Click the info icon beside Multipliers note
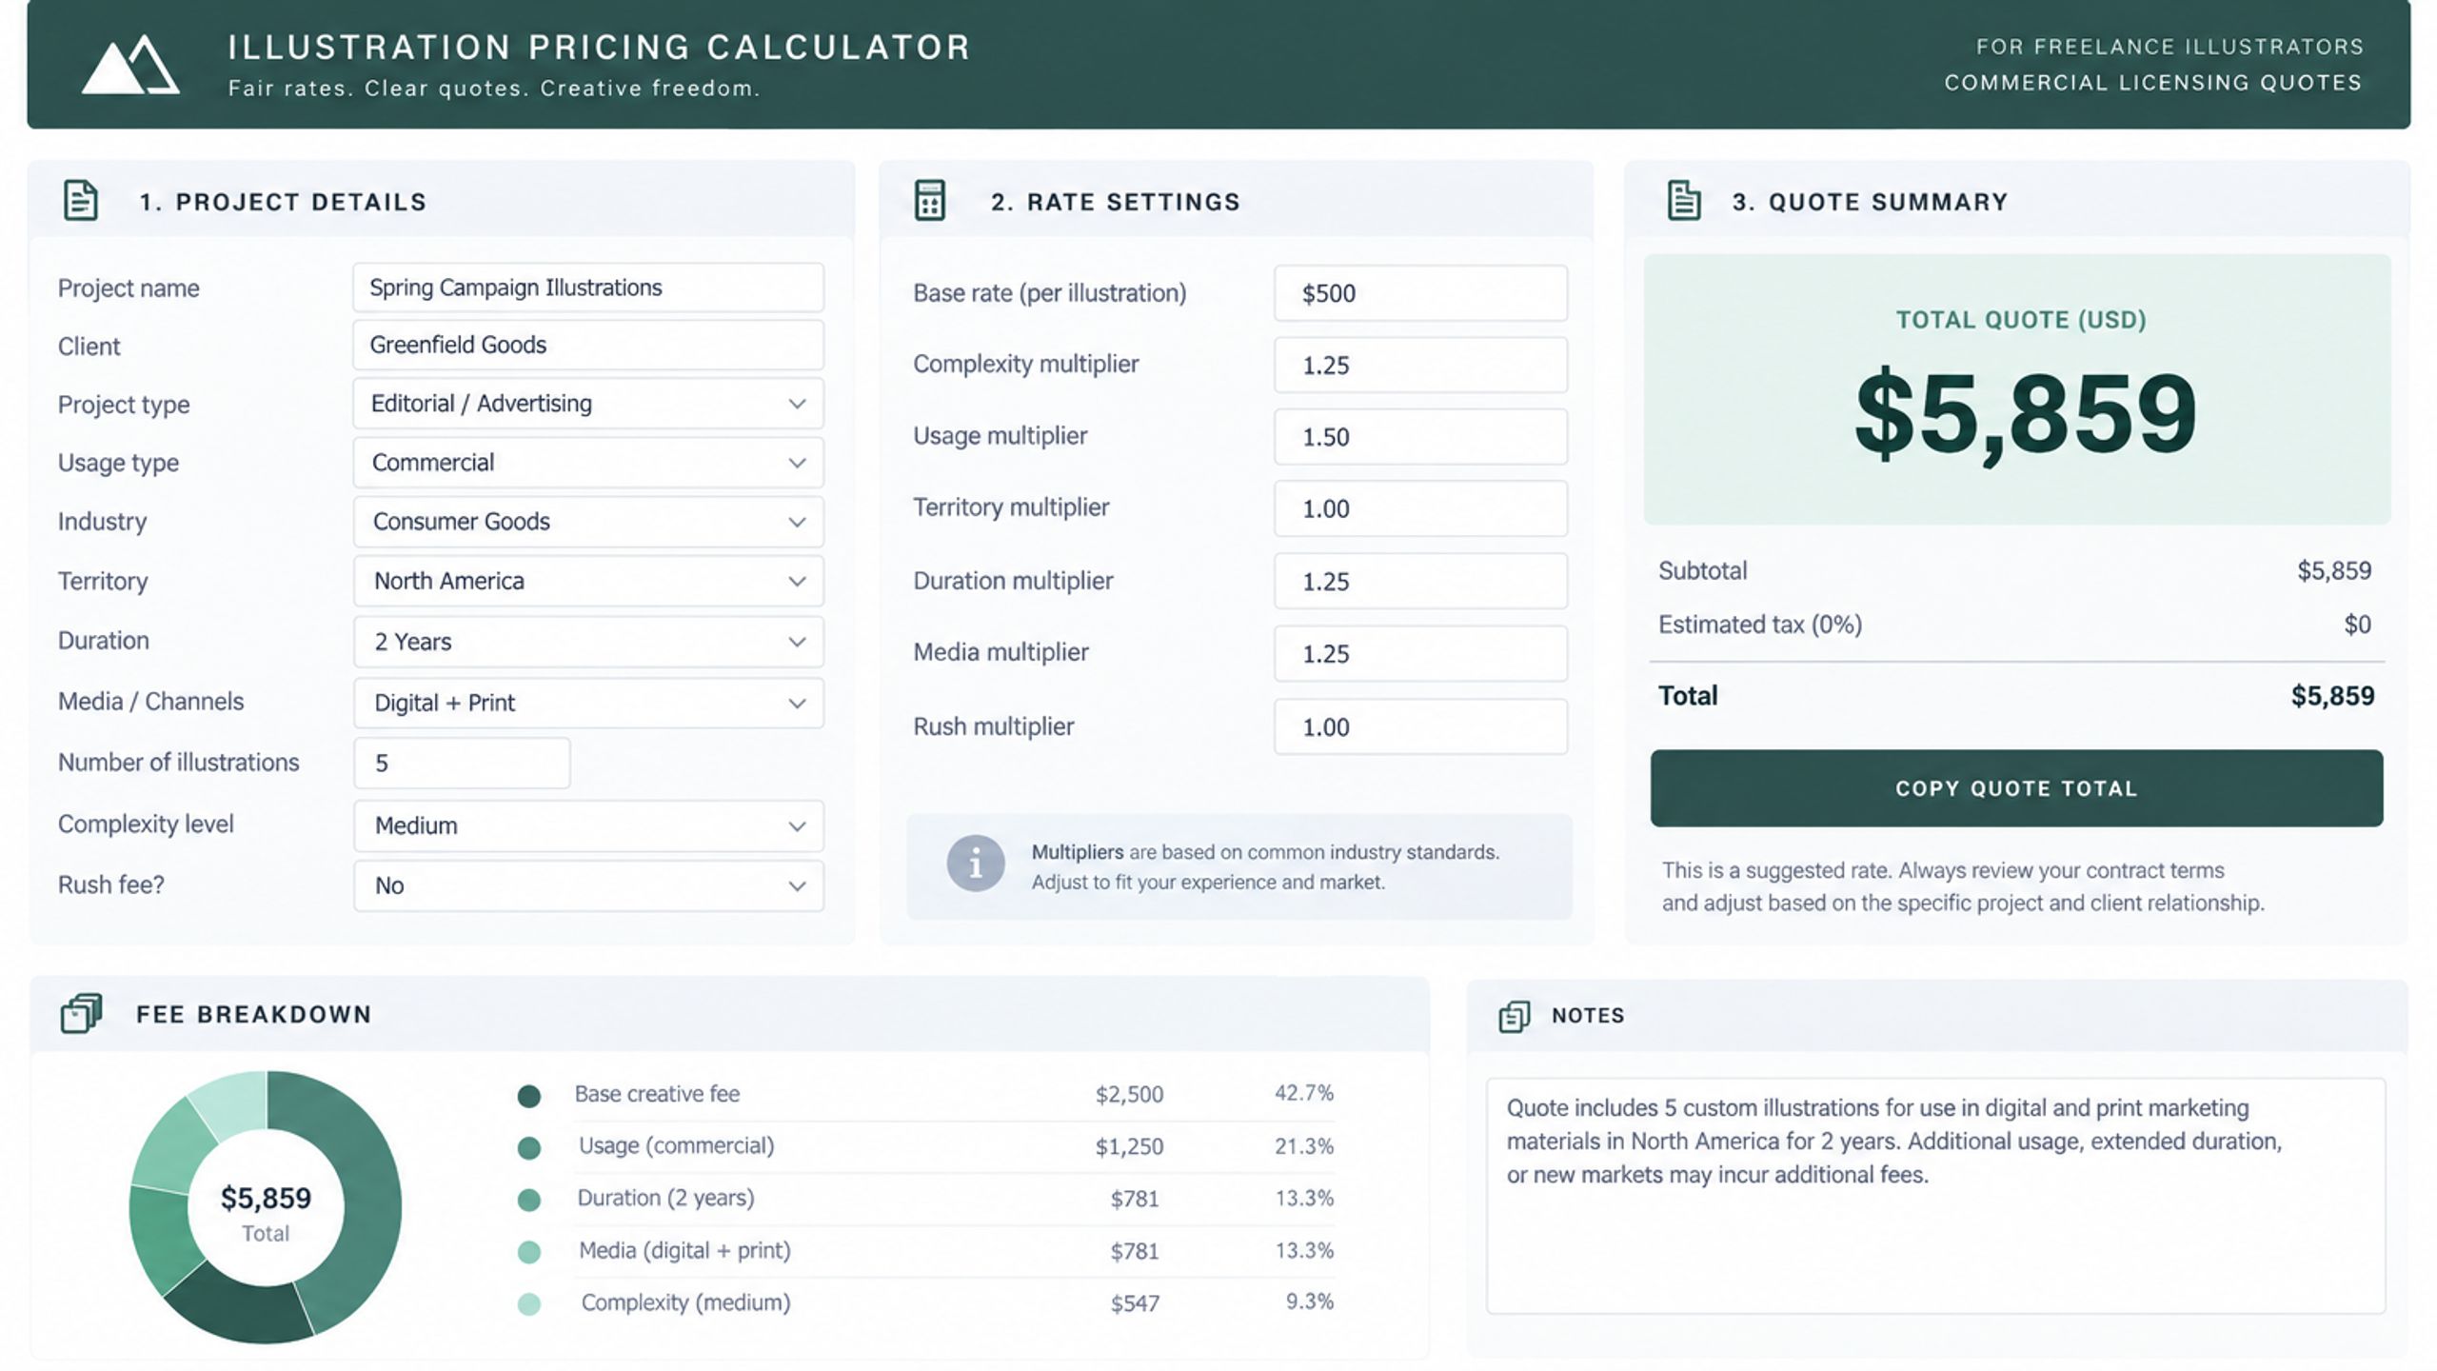The width and height of the screenshot is (2437, 1371). click(975, 864)
